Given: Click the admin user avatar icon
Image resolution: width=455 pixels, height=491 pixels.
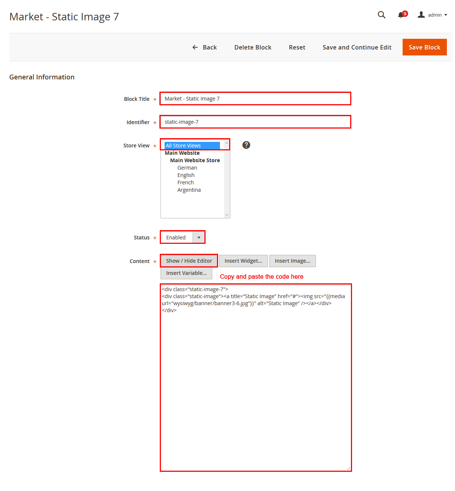Looking at the screenshot, I should pyautogui.click(x=421, y=15).
